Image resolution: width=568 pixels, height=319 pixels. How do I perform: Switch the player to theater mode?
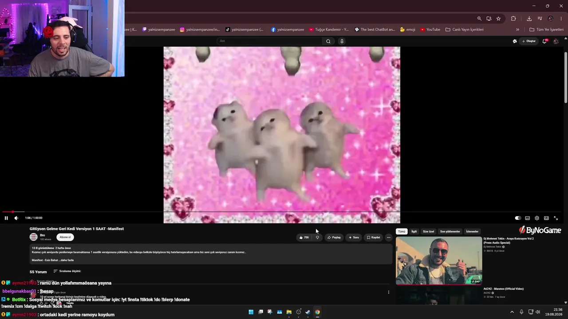click(546, 218)
